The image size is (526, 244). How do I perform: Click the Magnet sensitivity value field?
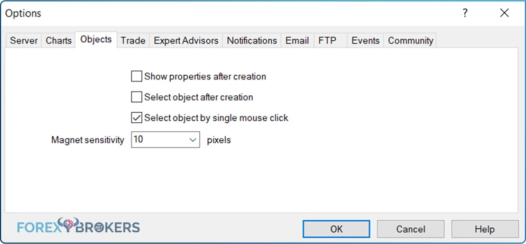pyautogui.click(x=165, y=140)
